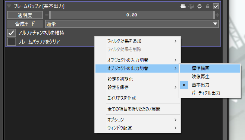
Task: Select the checked 基本出力 option
Action: point(210,85)
